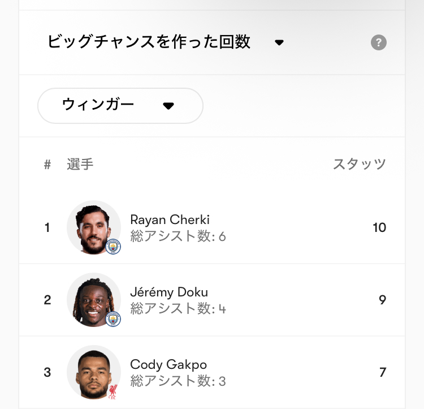The height and width of the screenshot is (409, 424).
Task: Click Liverpool badge on Cody Gakpo's photo
Action: point(114,391)
